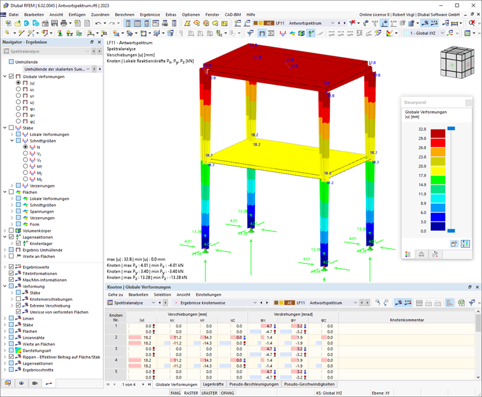Expand the Verzerrungen node under Stäbe
The height and width of the screenshot is (397, 482).
(12, 185)
